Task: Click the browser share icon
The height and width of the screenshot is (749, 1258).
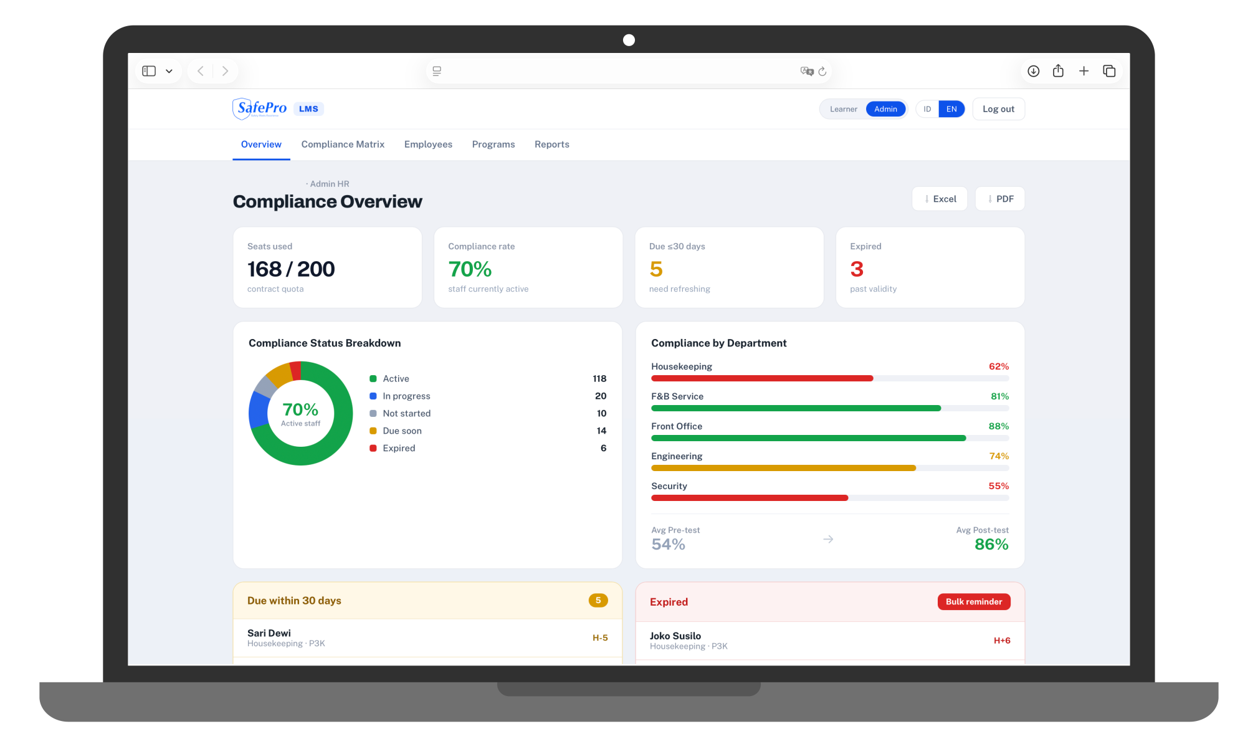Action: click(1058, 70)
